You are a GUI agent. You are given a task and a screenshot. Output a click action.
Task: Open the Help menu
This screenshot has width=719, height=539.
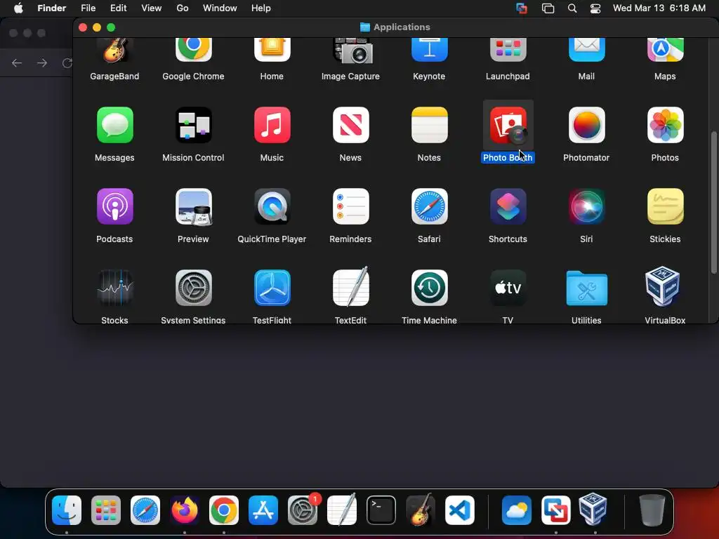(x=261, y=8)
